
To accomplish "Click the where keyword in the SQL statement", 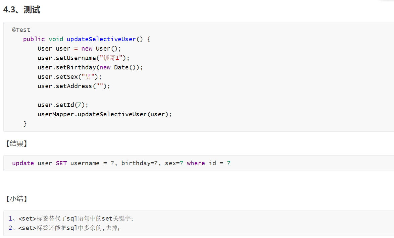I will click(x=196, y=163).
